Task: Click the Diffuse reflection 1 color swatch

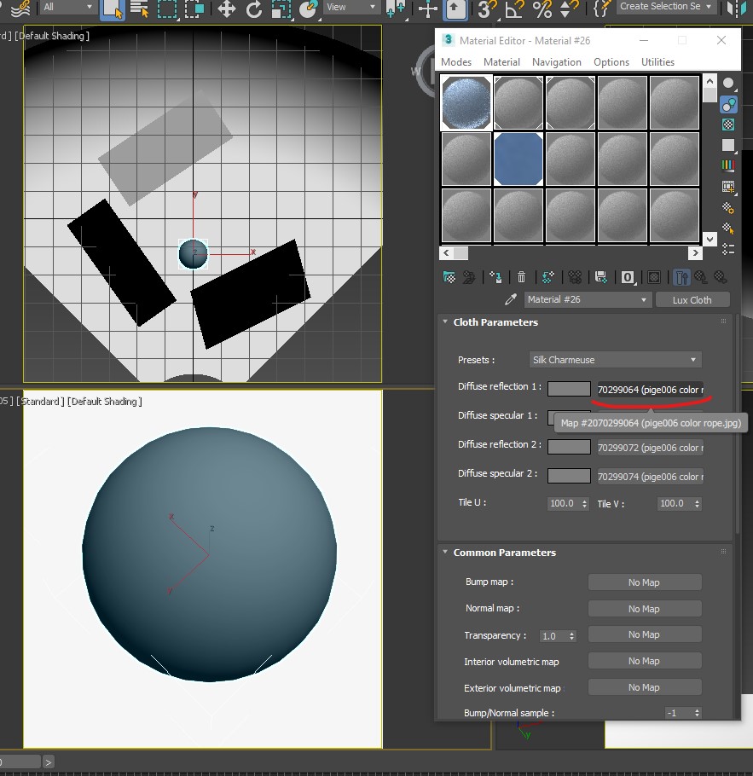Action: [x=569, y=389]
